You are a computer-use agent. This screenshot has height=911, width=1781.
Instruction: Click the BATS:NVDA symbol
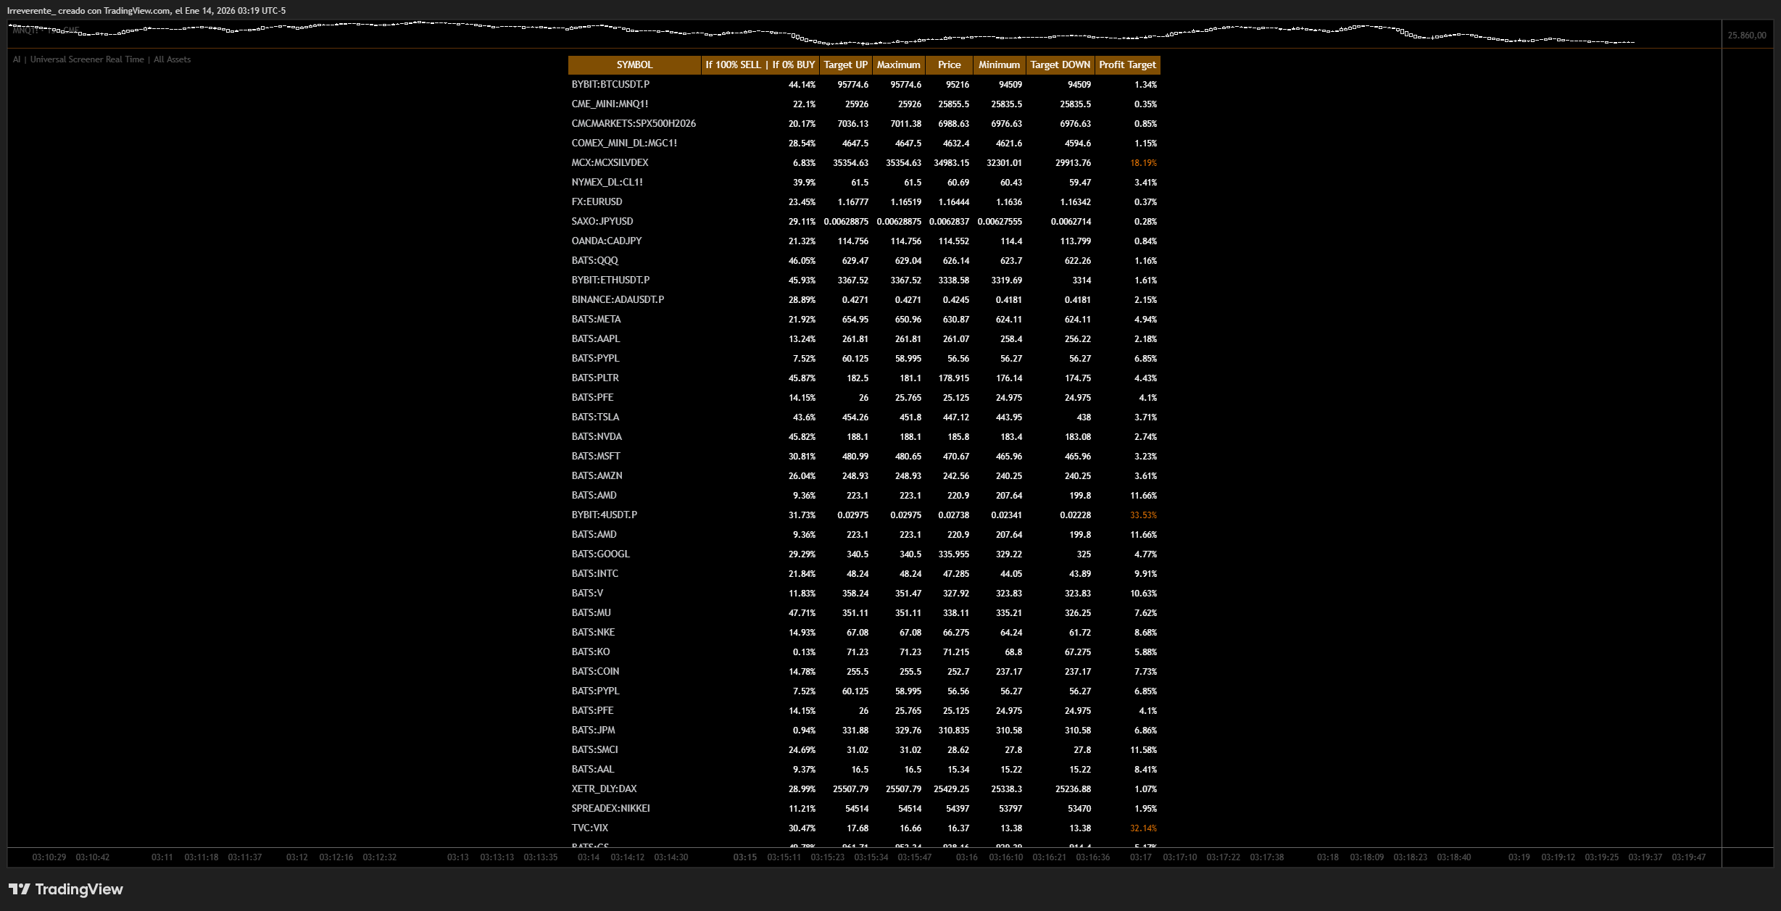coord(597,437)
